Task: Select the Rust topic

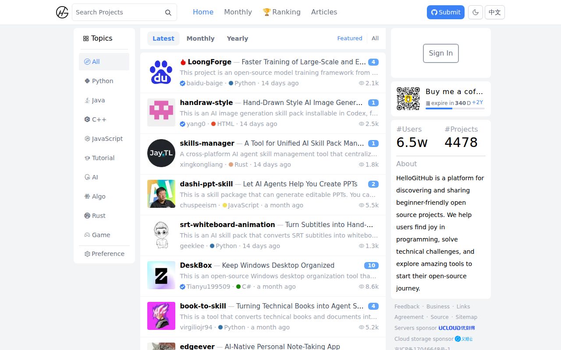Action: coord(104,216)
